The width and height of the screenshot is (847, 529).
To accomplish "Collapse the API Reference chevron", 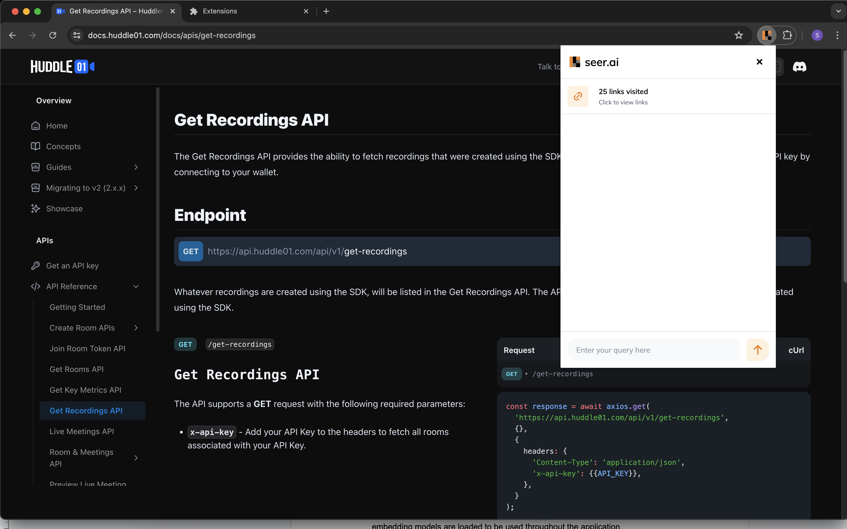I will [x=136, y=287].
